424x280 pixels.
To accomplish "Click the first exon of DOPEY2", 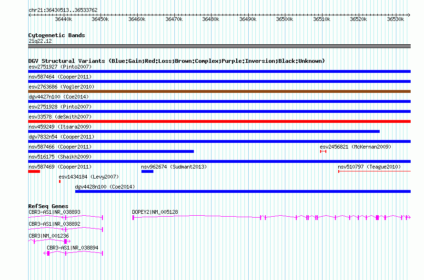I will point(133,218).
